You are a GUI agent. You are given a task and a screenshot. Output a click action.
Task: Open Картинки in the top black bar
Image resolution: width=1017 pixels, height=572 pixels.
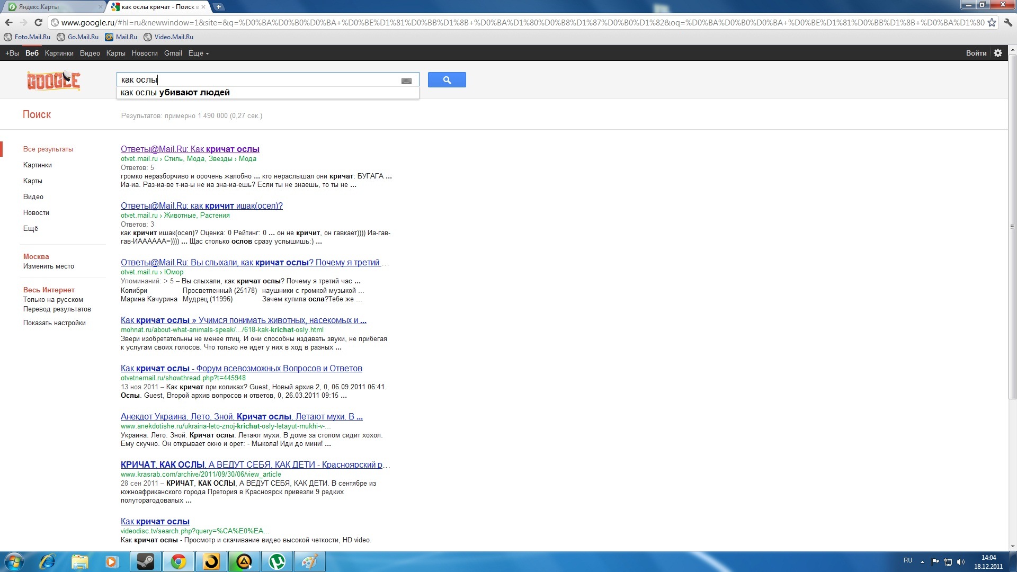tap(59, 53)
